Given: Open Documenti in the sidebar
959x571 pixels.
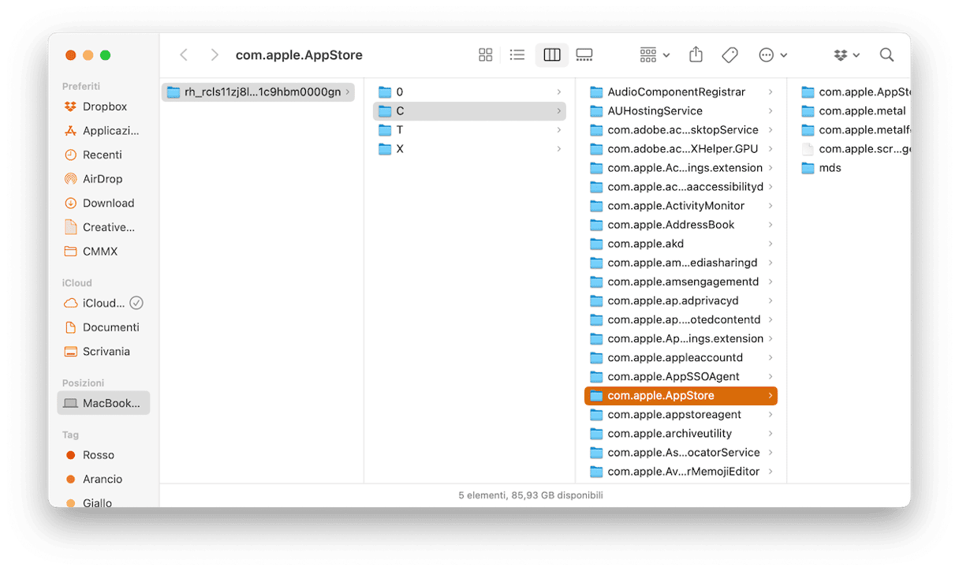Looking at the screenshot, I should click(103, 327).
